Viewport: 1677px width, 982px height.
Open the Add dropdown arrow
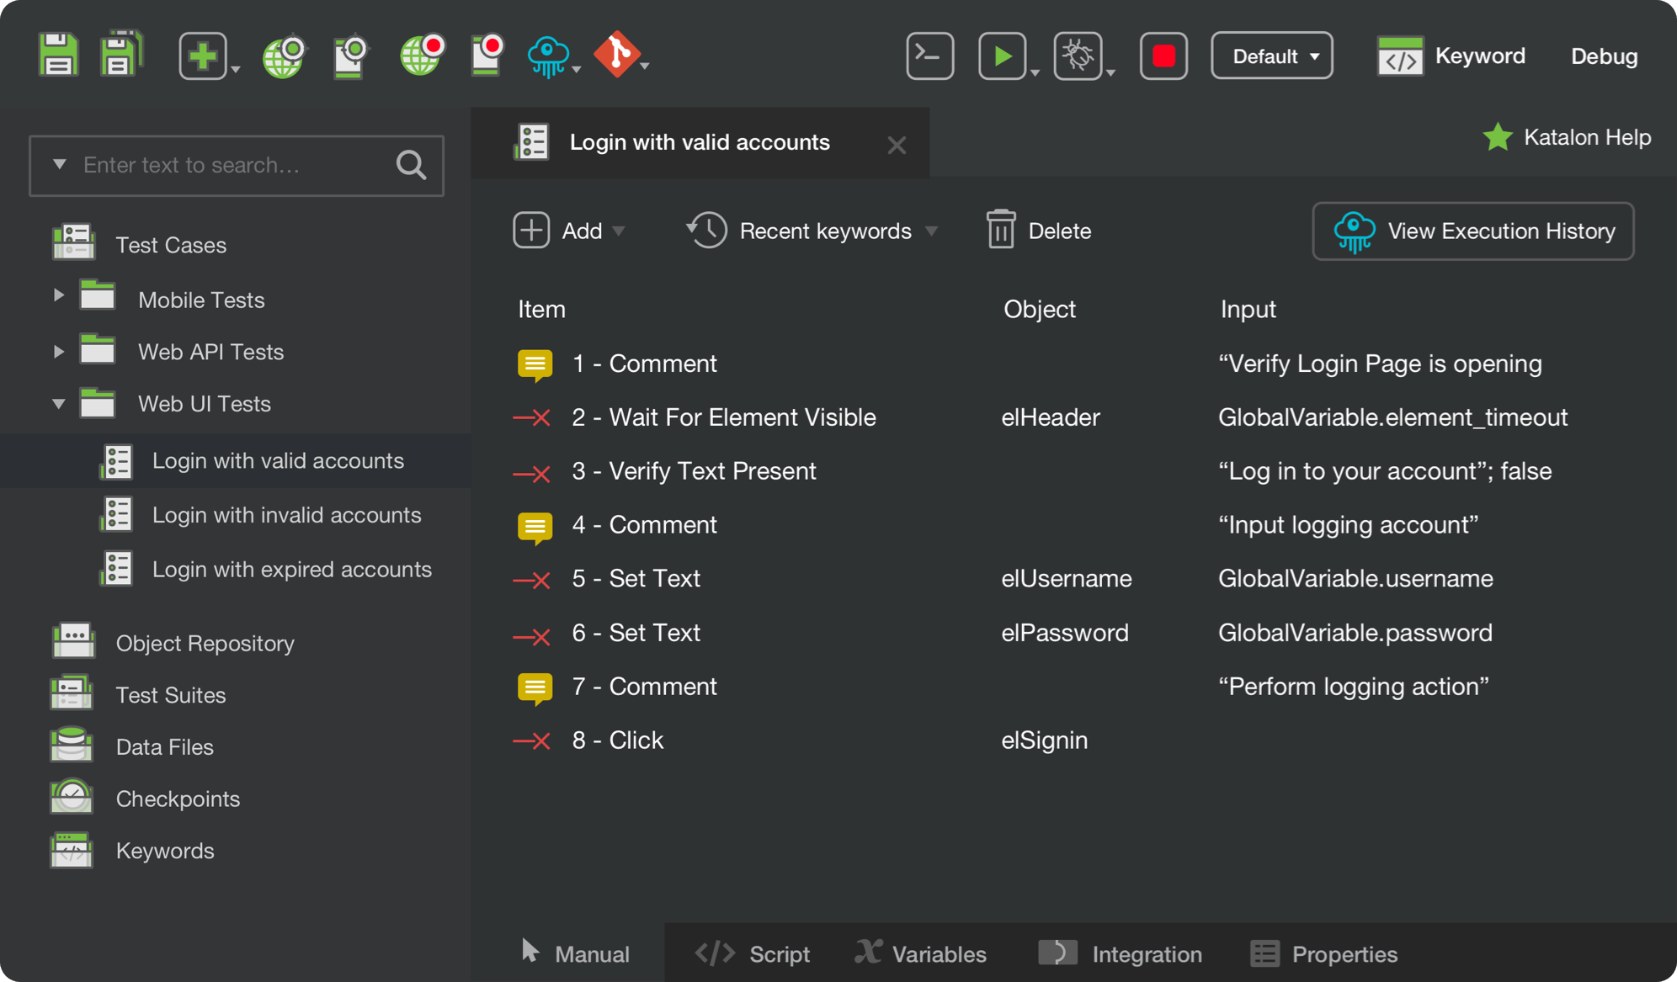pos(620,231)
